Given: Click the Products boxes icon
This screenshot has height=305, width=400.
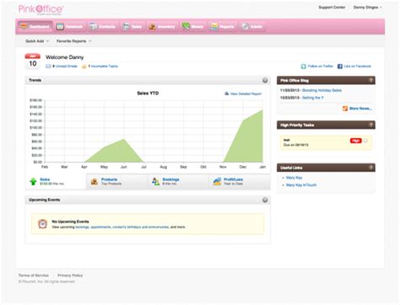Looking at the screenshot, I should pos(95,181).
